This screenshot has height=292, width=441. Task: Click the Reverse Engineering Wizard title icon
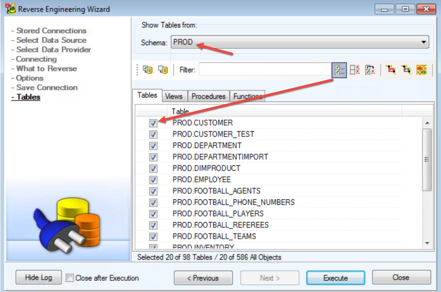pyautogui.click(x=10, y=9)
